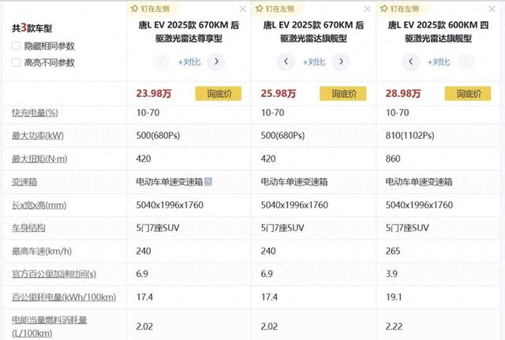Open the 变速箱 info icon in first column
Screen dimensions: 505x340
tap(208, 181)
